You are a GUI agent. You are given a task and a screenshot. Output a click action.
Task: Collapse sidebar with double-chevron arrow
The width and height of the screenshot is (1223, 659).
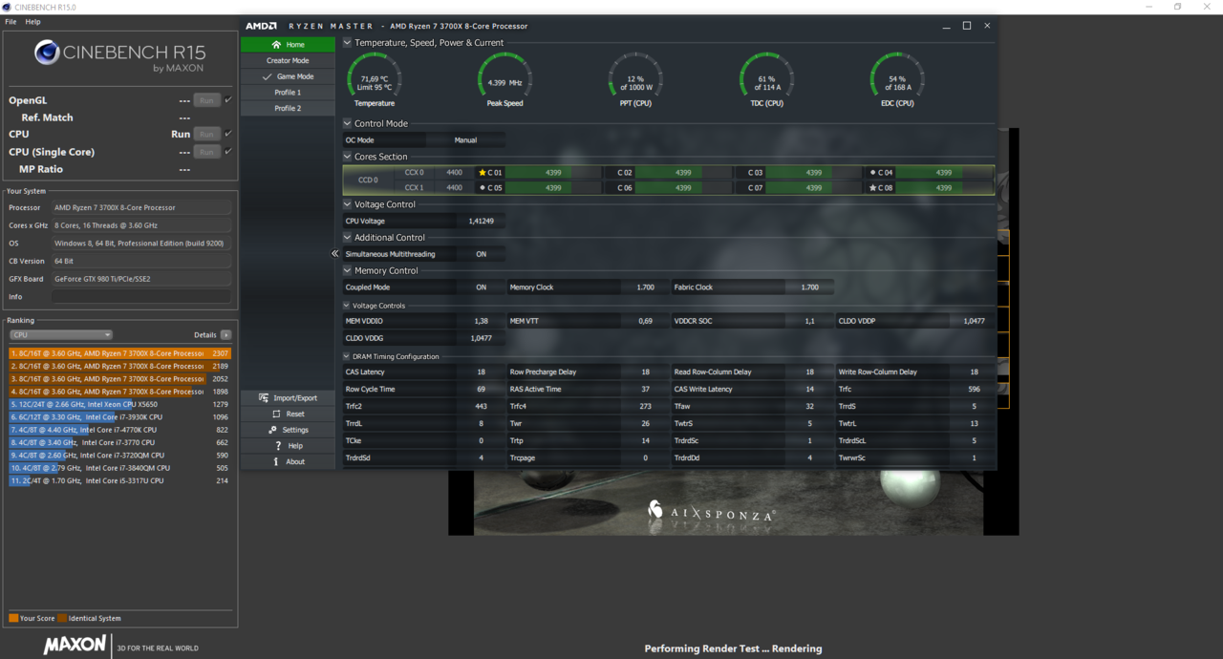[334, 254]
